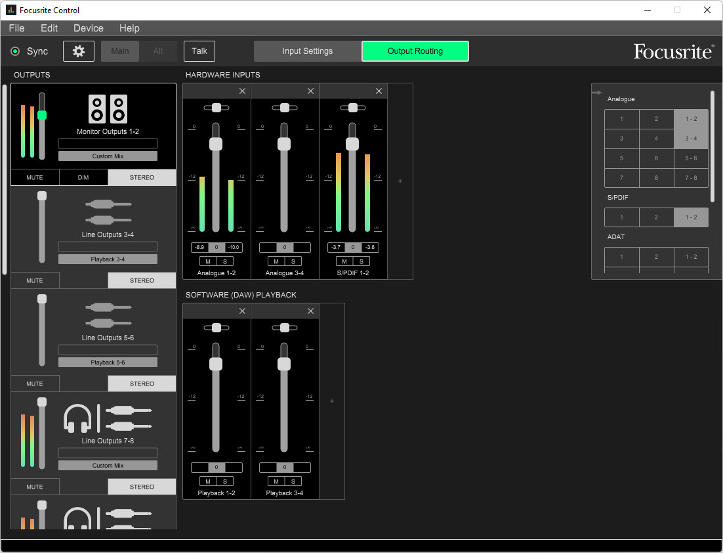This screenshot has width=723, height=553.
Task: Add a software playback channel with plus
Action: coord(332,401)
